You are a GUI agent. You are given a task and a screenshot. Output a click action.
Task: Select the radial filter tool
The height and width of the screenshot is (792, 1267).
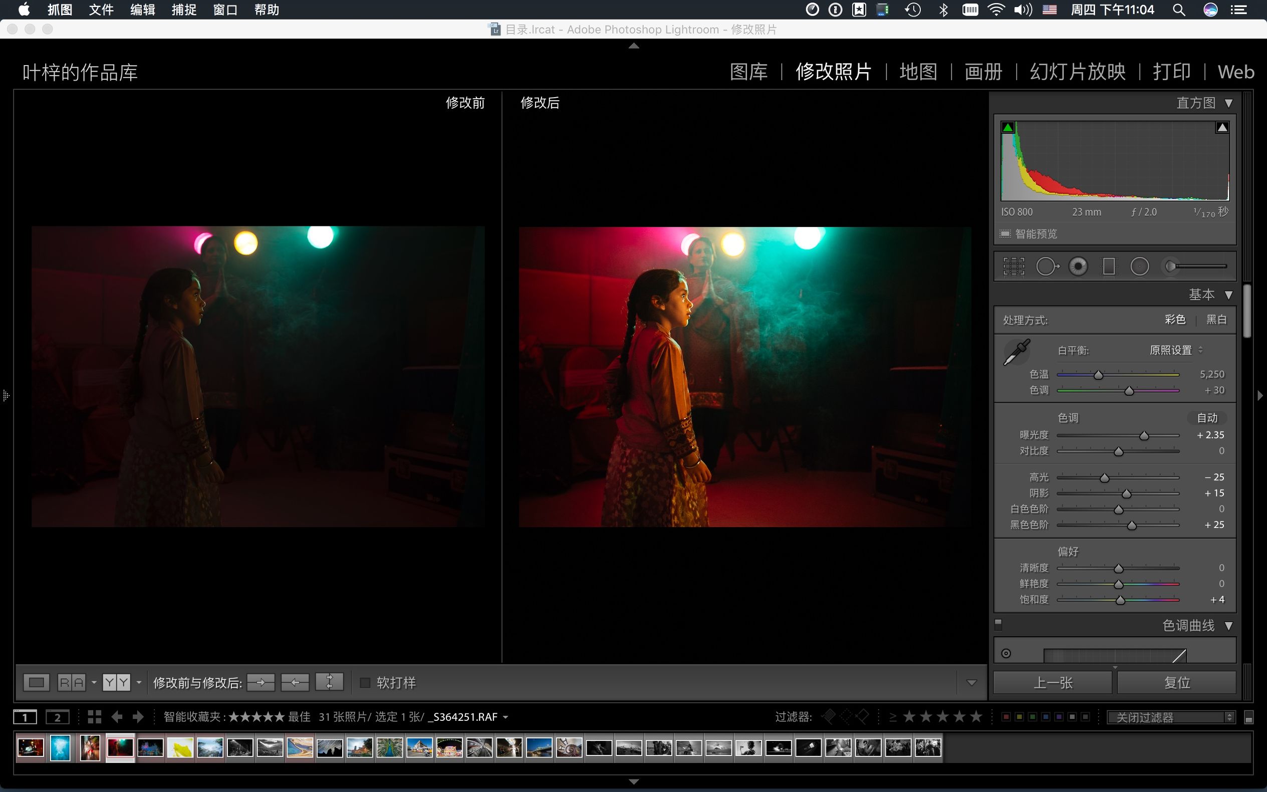[1140, 266]
